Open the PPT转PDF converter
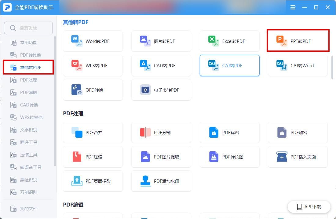This screenshot has width=336, height=219. pyautogui.click(x=298, y=41)
